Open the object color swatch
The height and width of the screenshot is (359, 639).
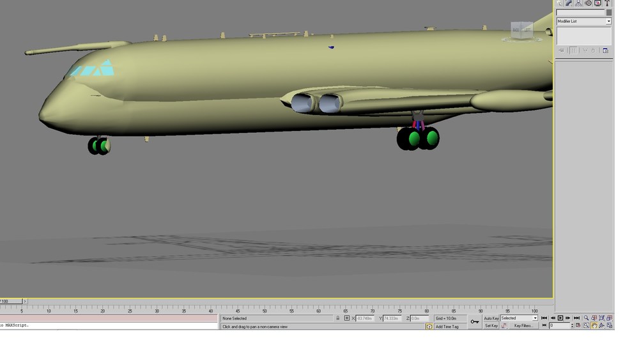tap(609, 13)
